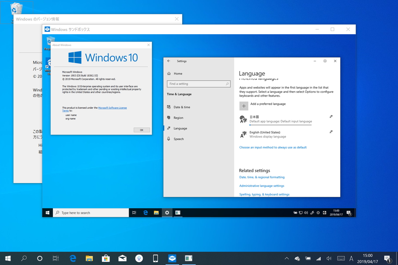Click the keyboard layout icon beside 日本語
This screenshot has width=398, height=265.
tap(331, 116)
